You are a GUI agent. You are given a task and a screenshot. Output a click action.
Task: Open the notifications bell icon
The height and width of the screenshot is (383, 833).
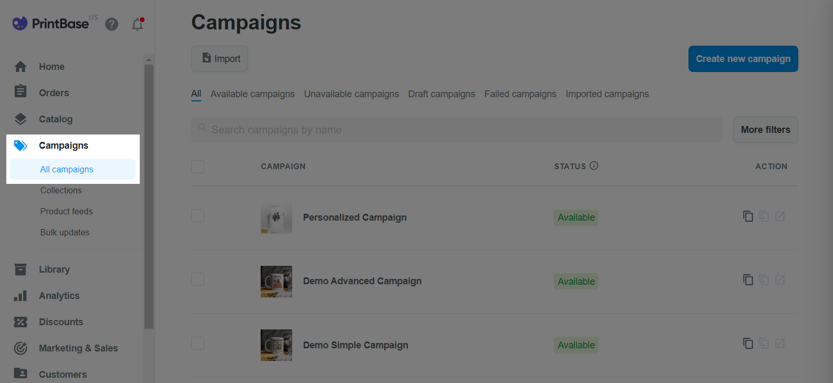(x=138, y=24)
